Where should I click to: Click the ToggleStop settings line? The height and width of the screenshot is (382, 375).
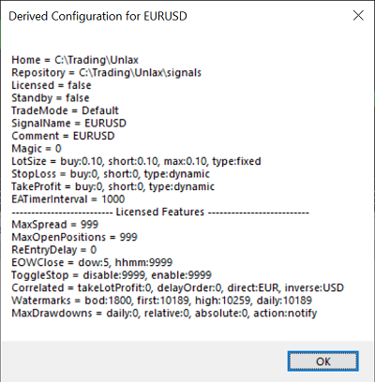point(112,275)
